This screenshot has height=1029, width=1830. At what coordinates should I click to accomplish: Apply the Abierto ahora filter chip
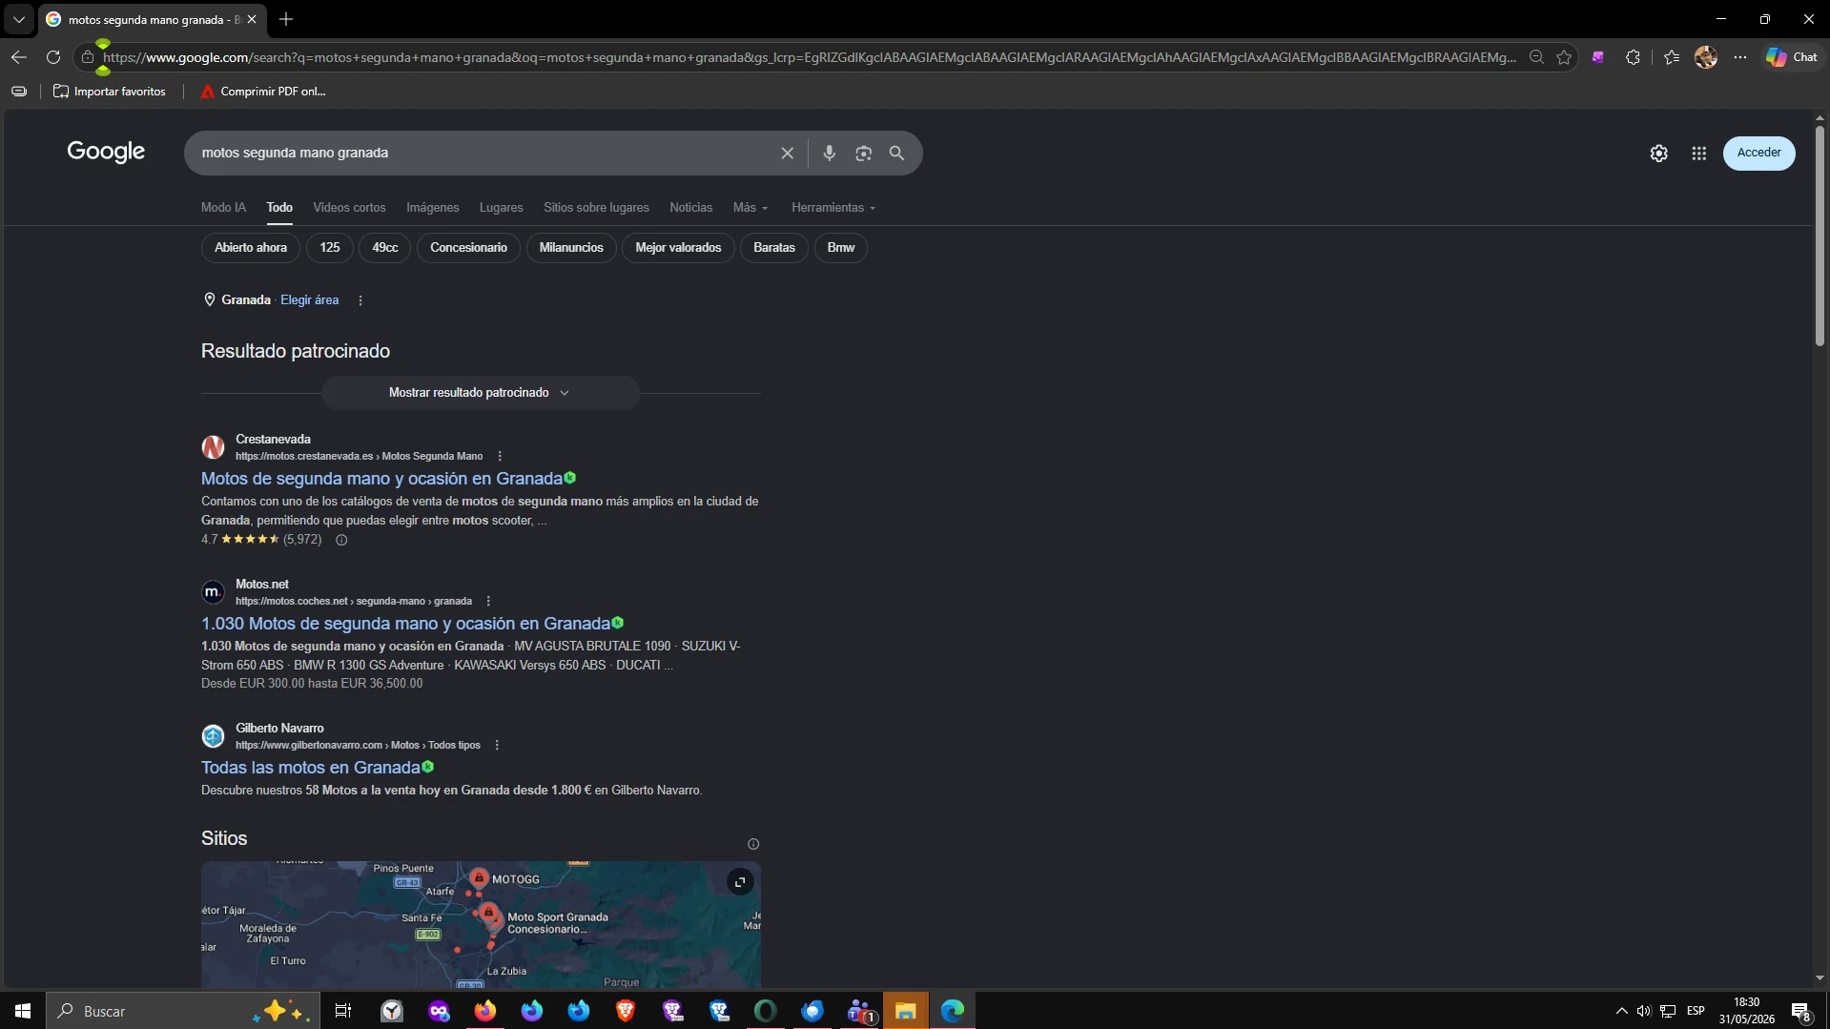pyautogui.click(x=251, y=248)
